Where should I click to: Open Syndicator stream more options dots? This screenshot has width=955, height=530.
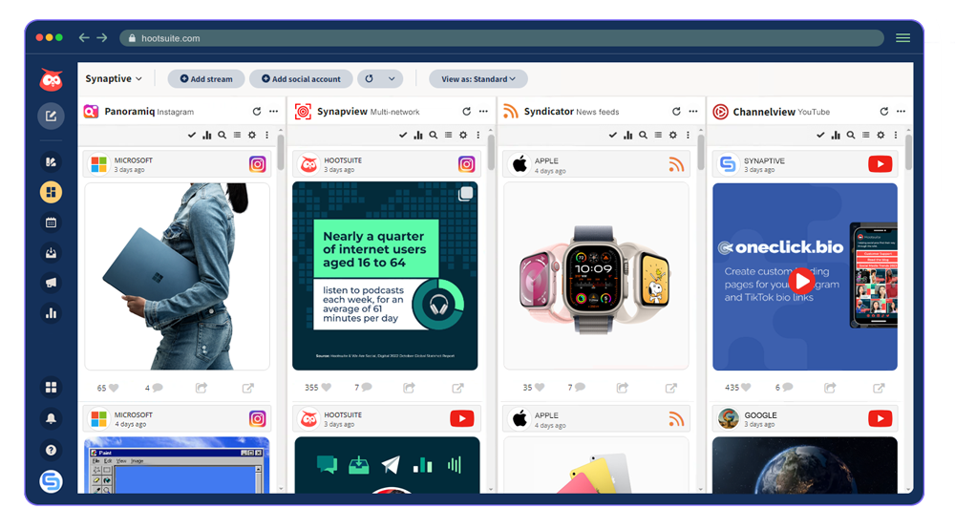coord(693,112)
